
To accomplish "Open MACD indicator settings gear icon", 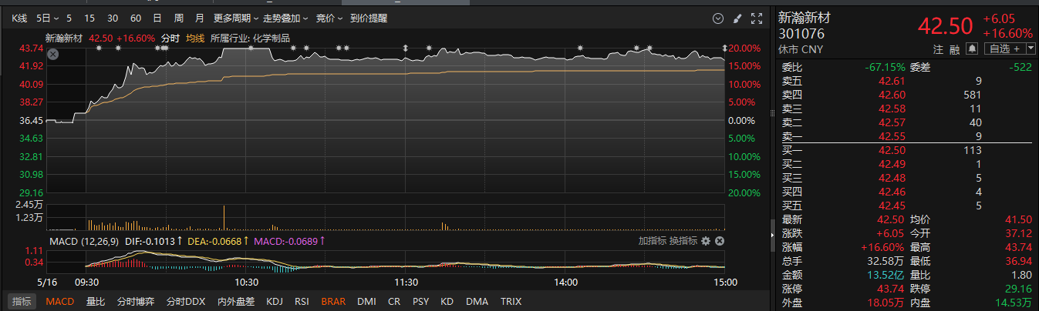I will click(706, 241).
